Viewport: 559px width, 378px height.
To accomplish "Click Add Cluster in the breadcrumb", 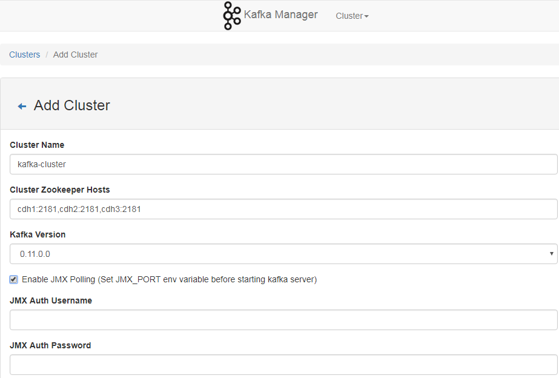I will 75,55.
